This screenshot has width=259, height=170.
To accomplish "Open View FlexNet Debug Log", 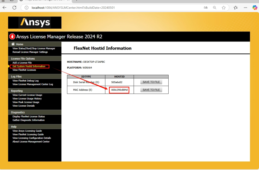I will pos(25,81).
